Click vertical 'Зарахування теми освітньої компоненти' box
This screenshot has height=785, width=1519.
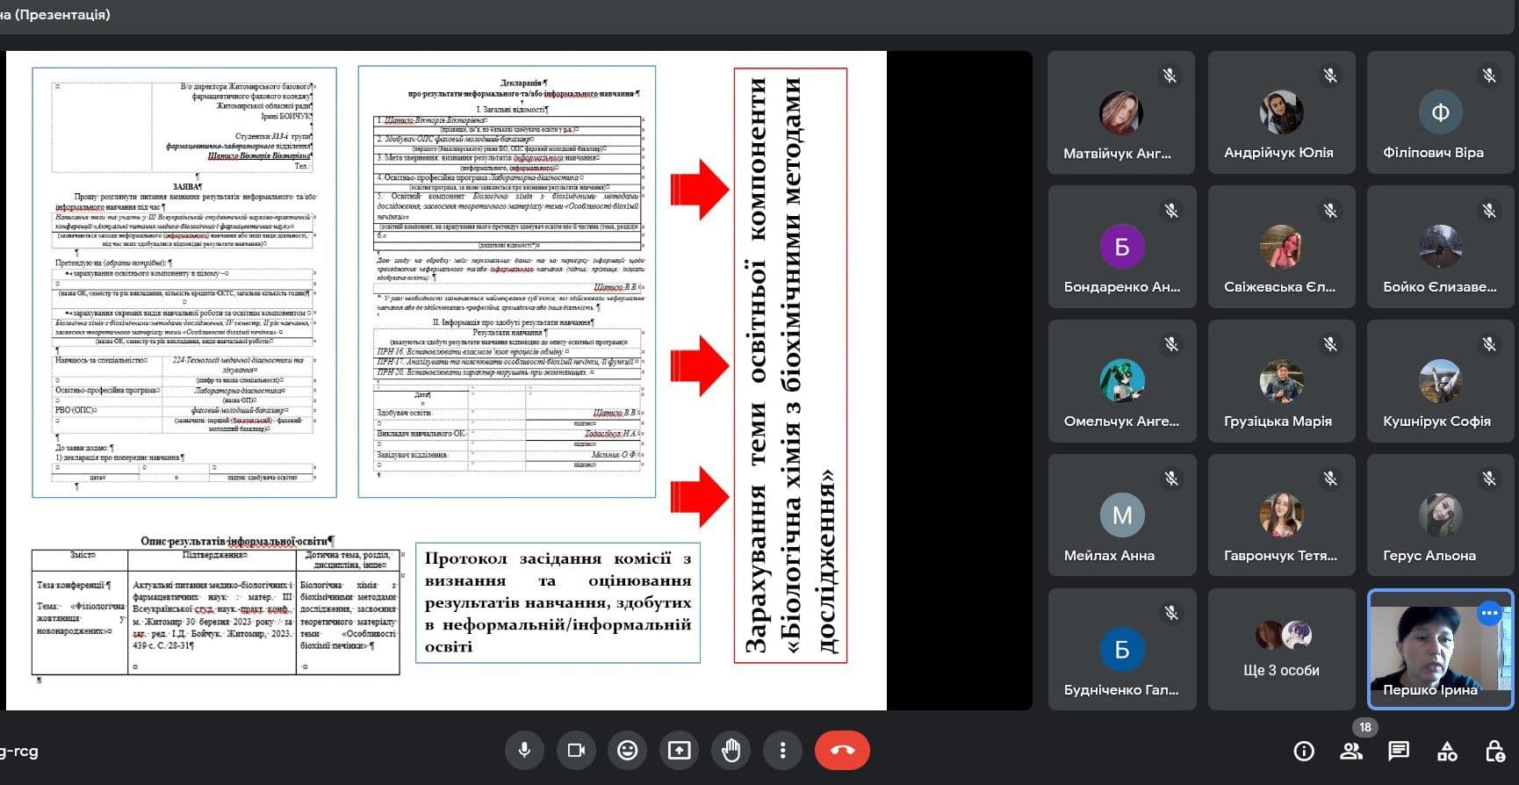click(x=790, y=365)
